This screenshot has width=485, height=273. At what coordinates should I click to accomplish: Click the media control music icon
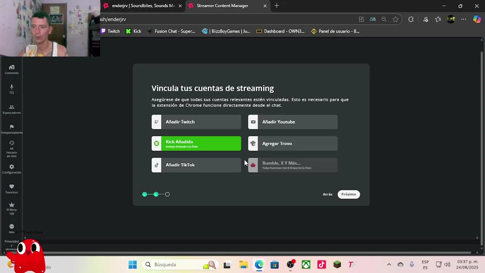click(426, 19)
